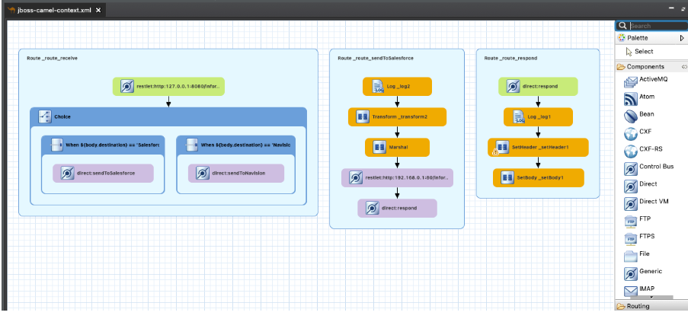Pick the File component in palette
688x322 pixels.
point(631,254)
